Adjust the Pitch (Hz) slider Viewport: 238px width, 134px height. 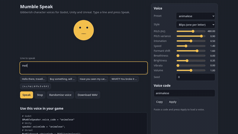pyautogui.click(x=191, y=31)
